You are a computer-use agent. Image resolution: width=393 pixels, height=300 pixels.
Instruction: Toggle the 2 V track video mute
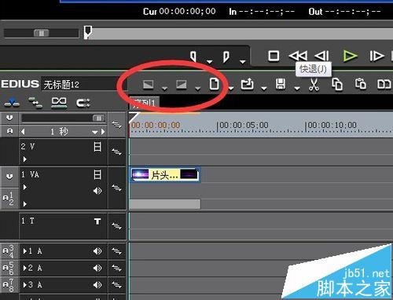click(97, 147)
